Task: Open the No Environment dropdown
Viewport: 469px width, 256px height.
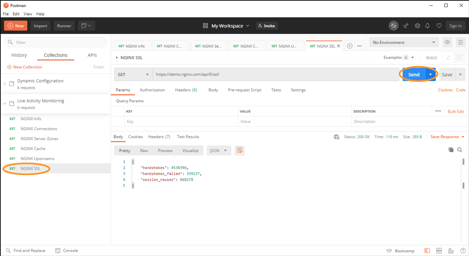Action: [404, 42]
